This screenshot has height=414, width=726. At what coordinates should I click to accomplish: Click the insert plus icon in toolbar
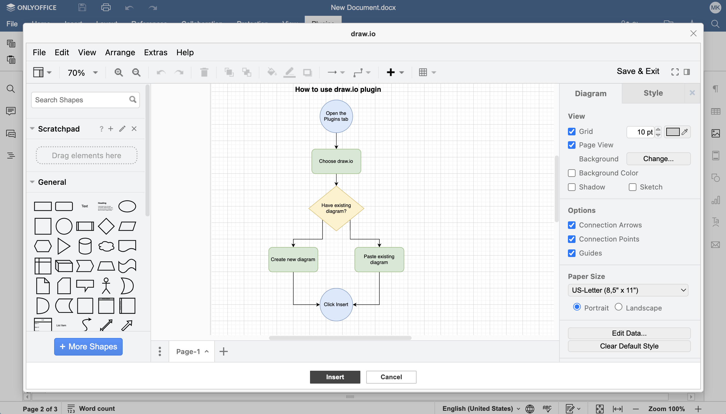coord(391,72)
